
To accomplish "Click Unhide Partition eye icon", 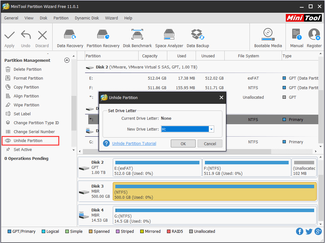I will tap(8, 140).
